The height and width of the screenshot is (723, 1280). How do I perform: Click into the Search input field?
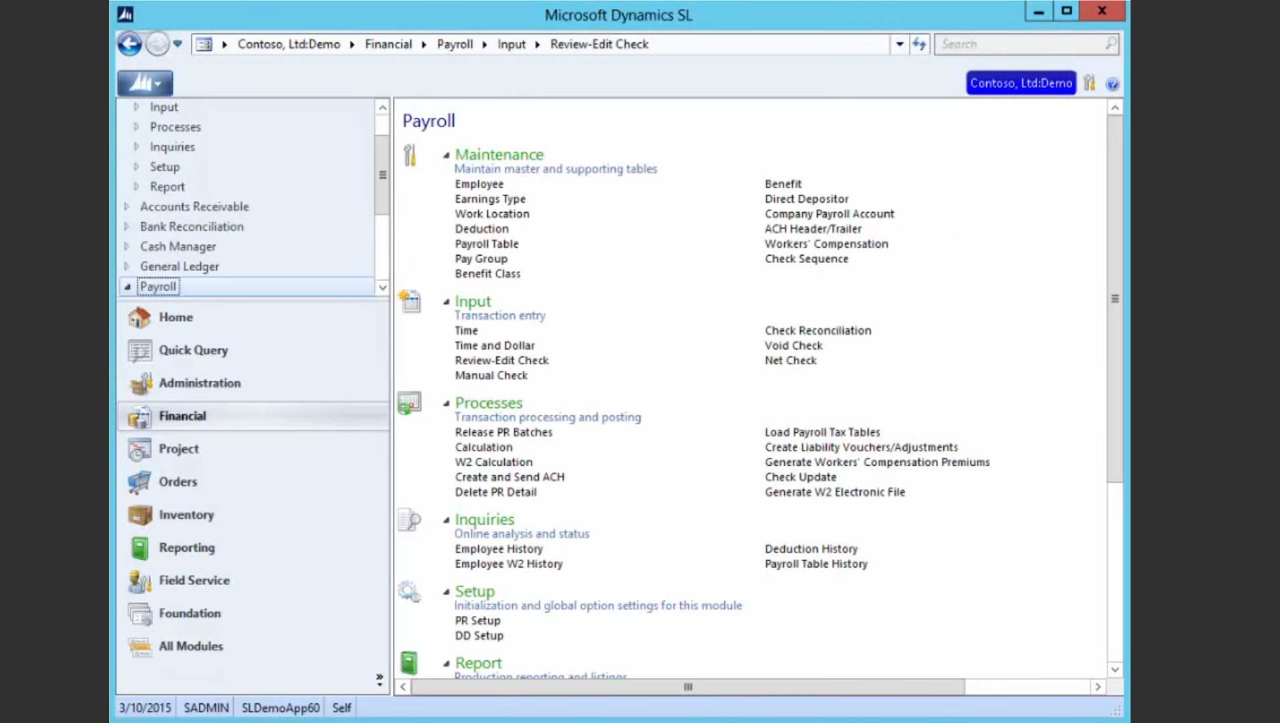click(1019, 44)
